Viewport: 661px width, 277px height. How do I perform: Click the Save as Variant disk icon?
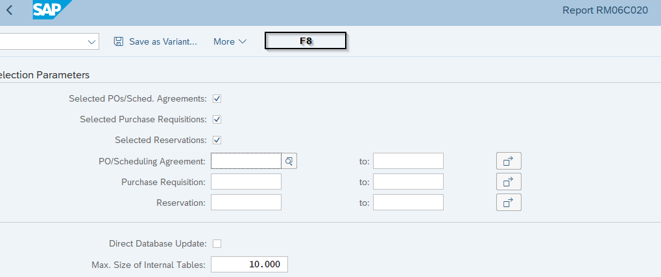coord(119,41)
